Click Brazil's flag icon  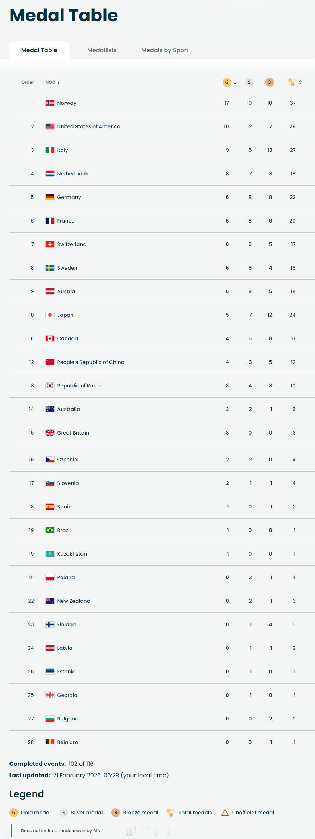(x=50, y=530)
